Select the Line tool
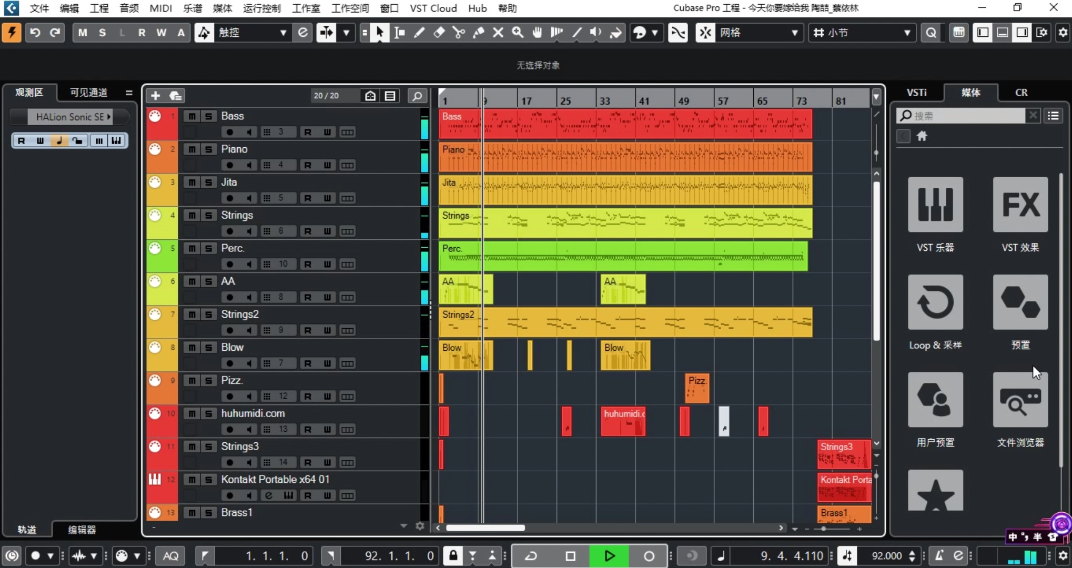The height and width of the screenshot is (568, 1072). click(x=577, y=33)
